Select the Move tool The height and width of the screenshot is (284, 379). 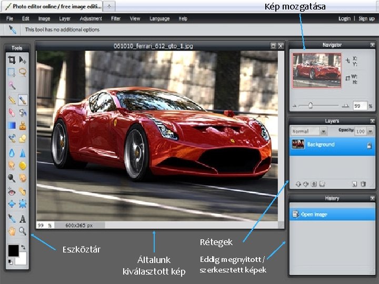pos(23,59)
